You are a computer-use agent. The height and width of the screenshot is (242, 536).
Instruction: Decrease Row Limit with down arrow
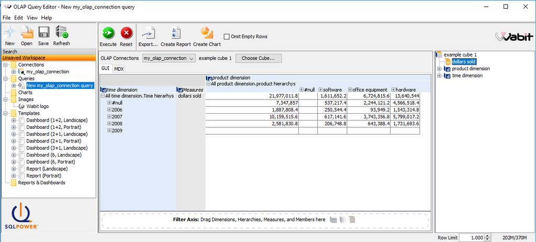click(487, 239)
